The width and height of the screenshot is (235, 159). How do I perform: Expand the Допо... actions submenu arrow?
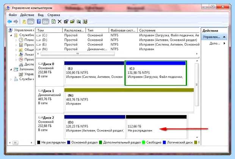tap(224, 43)
